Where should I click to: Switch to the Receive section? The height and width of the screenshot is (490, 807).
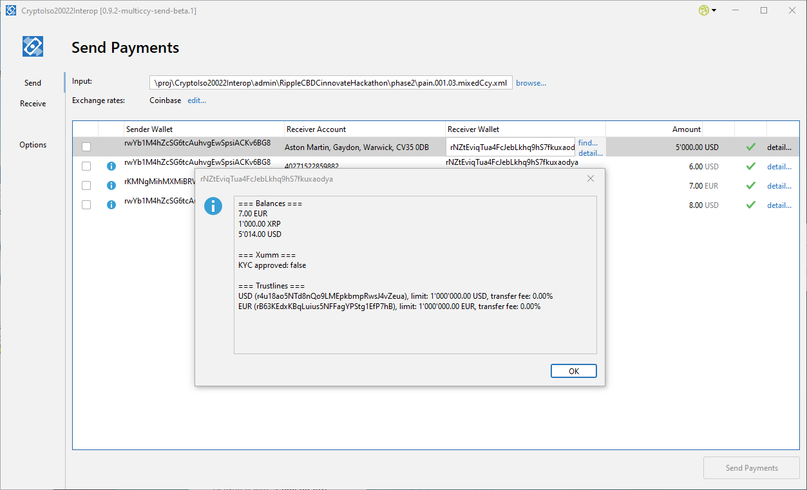point(33,104)
